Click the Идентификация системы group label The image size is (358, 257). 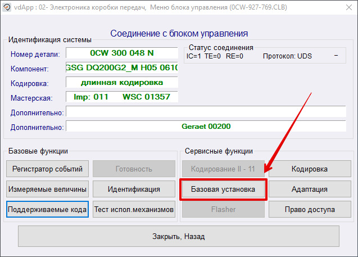50,40
